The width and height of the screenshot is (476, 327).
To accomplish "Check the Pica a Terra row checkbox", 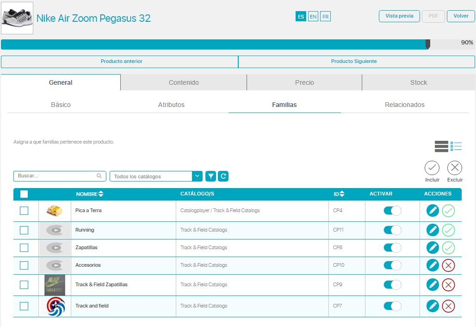I will pyautogui.click(x=24, y=211).
